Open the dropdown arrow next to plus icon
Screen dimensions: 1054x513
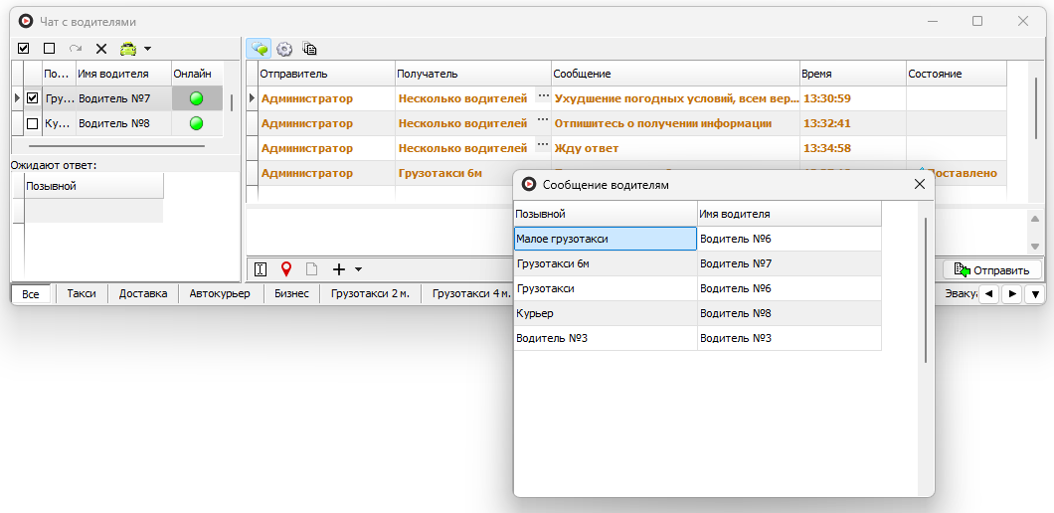pyautogui.click(x=358, y=269)
